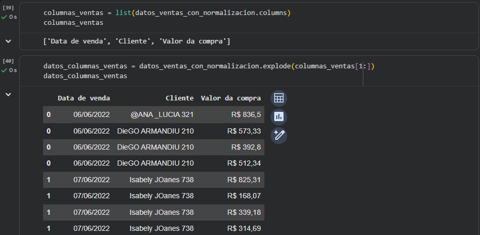Convert dataframe to an interactive table
This screenshot has height=235, width=480.
tap(279, 98)
